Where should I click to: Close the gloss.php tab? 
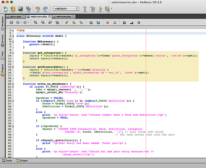click(x=23, y=16)
